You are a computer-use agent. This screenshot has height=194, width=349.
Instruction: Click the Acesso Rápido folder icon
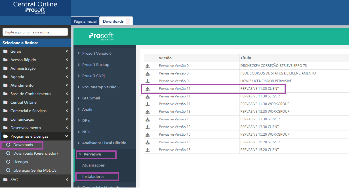[5, 60]
